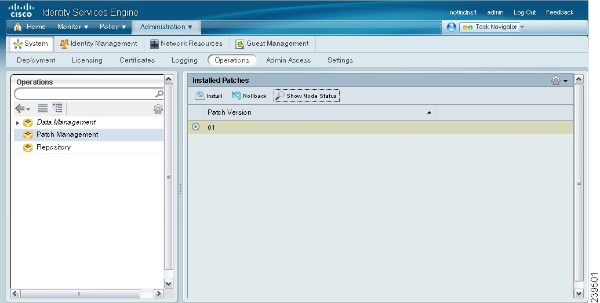
Task: Click Operations panel scroll down arrow
Action: [168, 283]
